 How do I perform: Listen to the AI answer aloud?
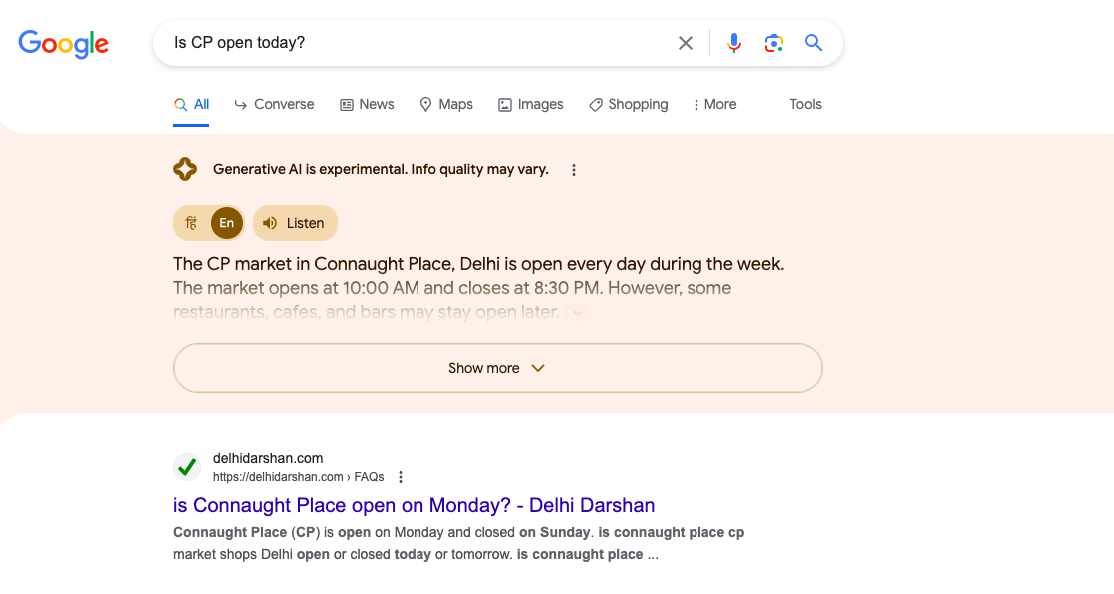tap(295, 223)
